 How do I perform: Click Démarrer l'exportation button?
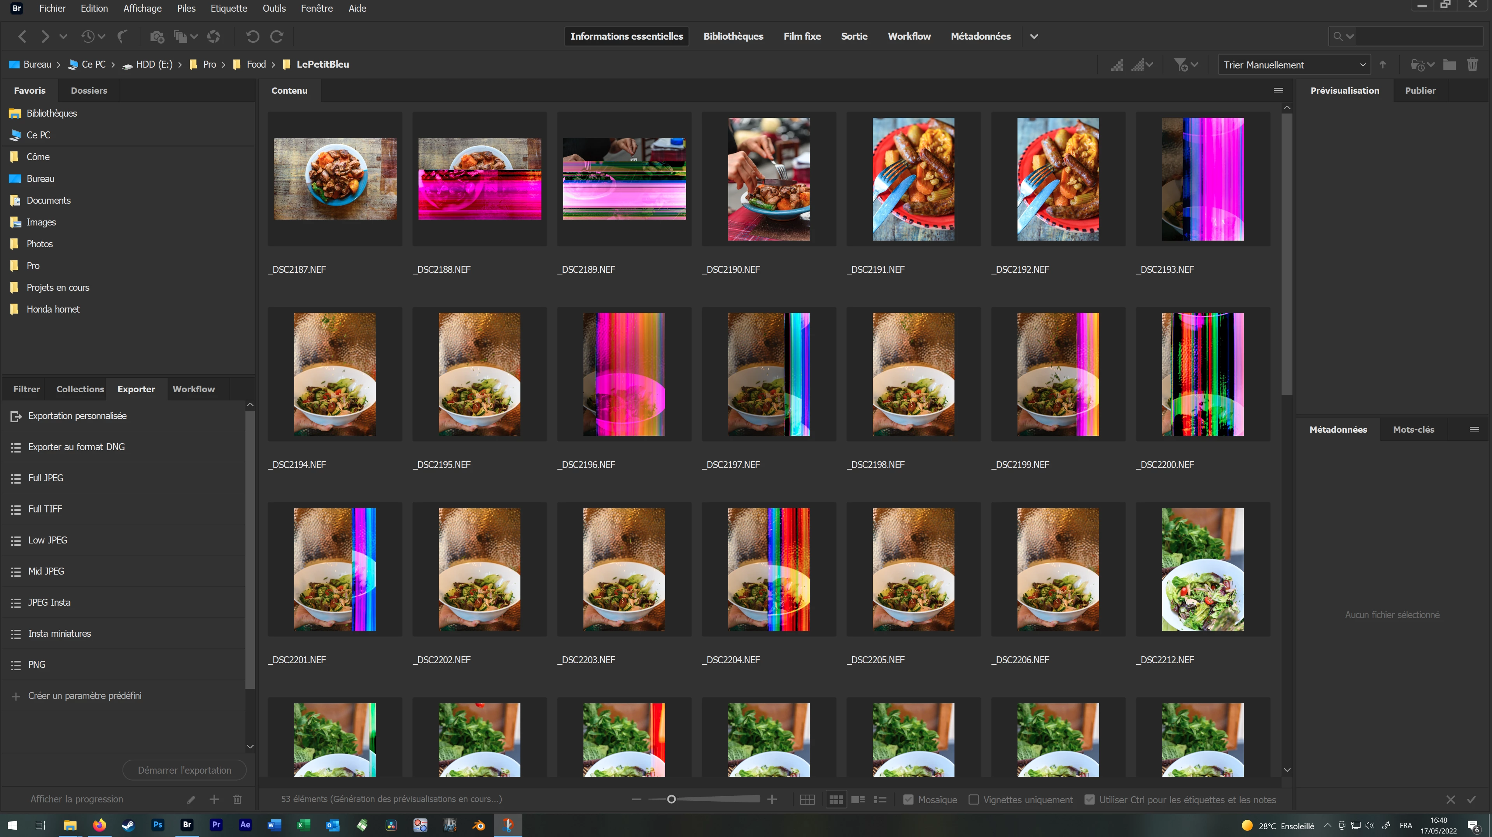tap(184, 770)
